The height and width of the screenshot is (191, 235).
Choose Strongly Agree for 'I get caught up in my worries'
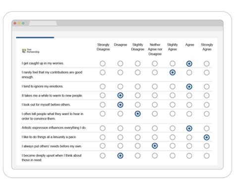[206, 64]
